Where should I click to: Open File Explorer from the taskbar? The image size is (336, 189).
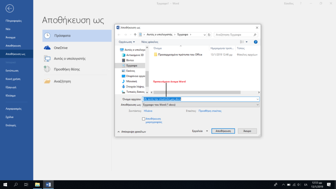(x=37, y=184)
